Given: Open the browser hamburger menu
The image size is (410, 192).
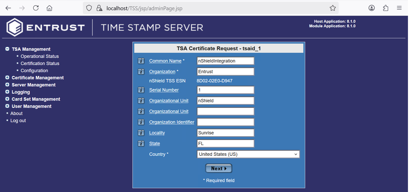Looking at the screenshot, I should tap(399, 8).
